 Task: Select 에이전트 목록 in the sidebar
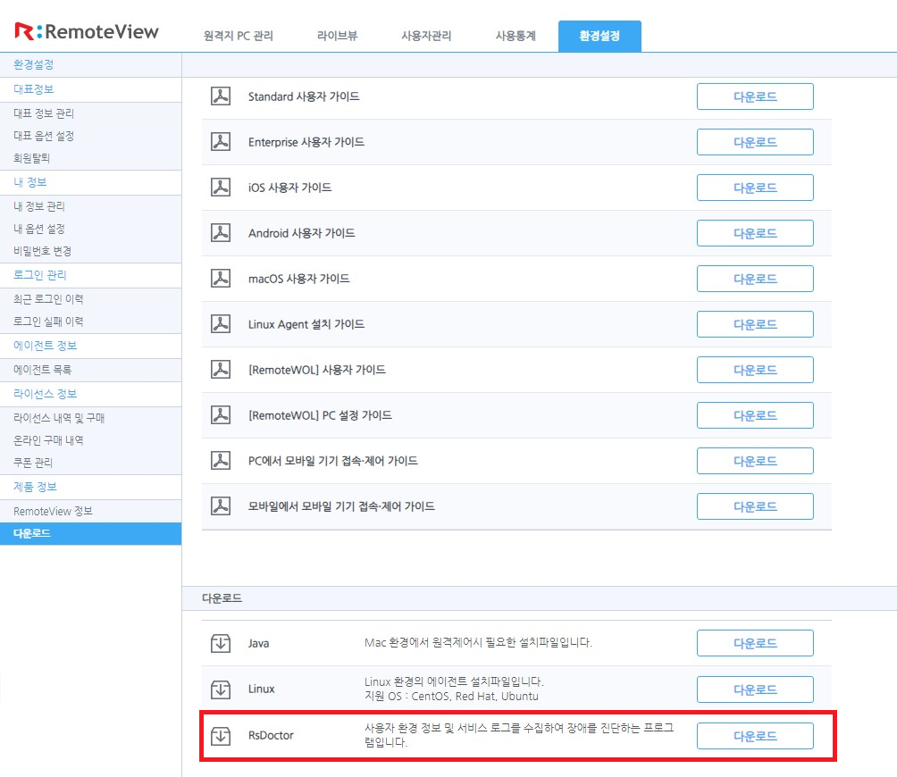pos(43,370)
